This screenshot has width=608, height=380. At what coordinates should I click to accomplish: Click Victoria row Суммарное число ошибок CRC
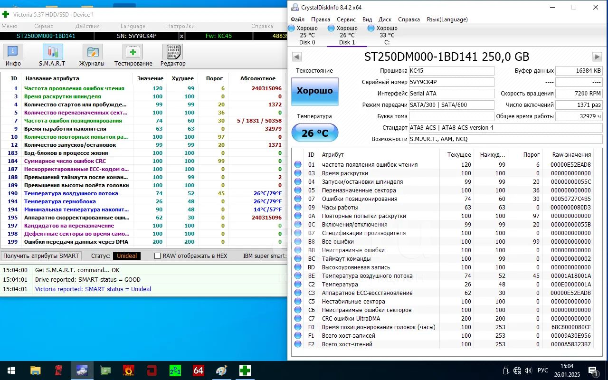coord(142,161)
